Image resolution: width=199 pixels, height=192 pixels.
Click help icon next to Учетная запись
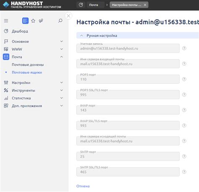(x=184, y=48)
